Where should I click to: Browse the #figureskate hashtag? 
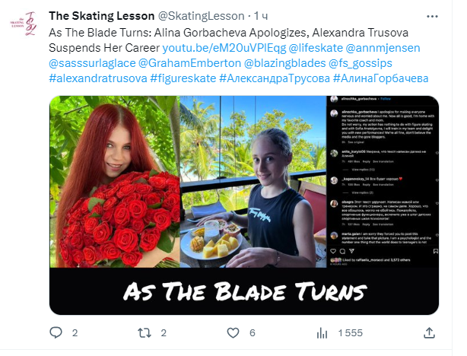(183, 78)
